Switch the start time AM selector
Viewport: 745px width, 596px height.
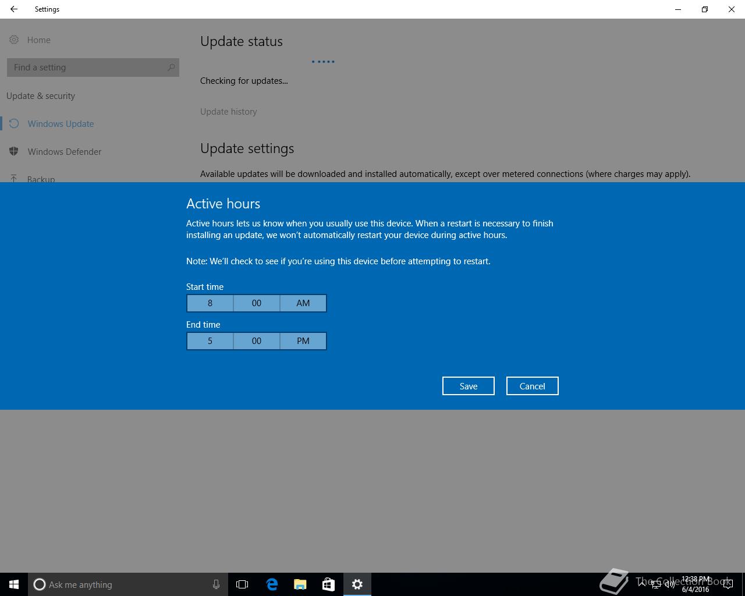pyautogui.click(x=303, y=303)
